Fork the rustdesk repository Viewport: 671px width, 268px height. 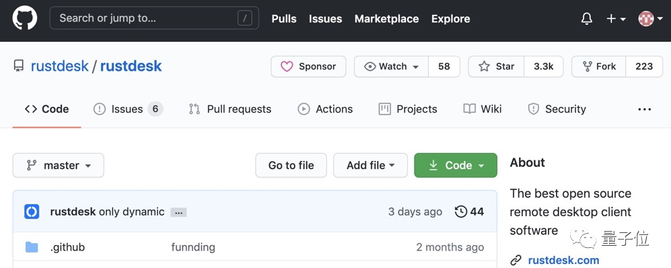point(599,67)
